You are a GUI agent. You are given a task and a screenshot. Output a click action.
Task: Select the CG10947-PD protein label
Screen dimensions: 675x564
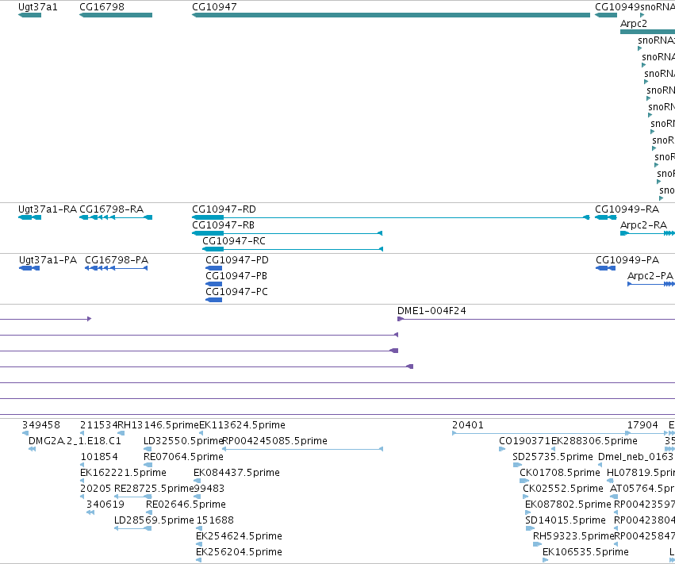tap(237, 260)
